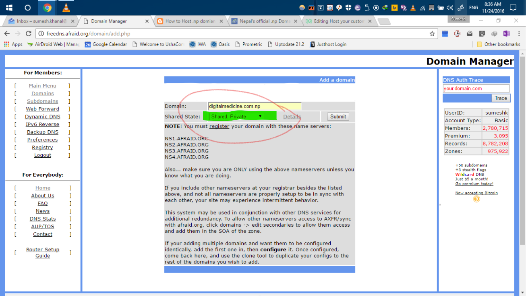Screen dimensions: 526x296
Task: Open the Backup DNS link
Action: 42,132
